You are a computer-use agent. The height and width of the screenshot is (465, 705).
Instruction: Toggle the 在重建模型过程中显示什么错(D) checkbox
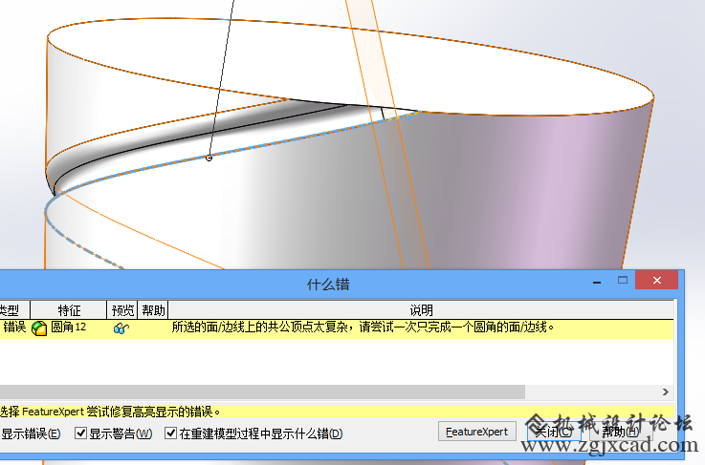(x=171, y=433)
